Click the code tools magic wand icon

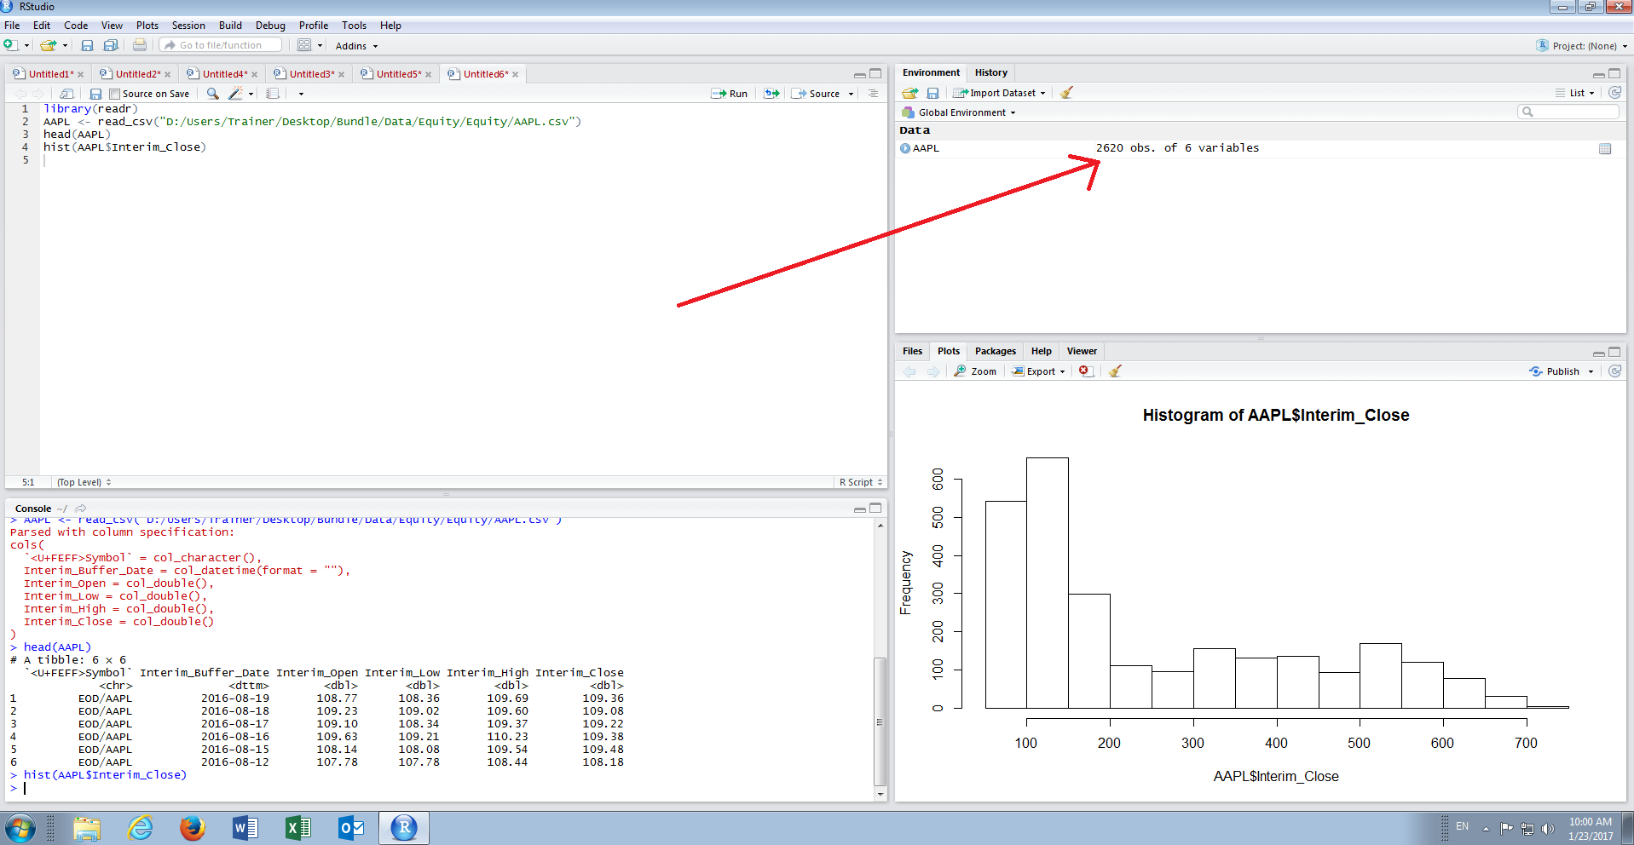coord(235,94)
